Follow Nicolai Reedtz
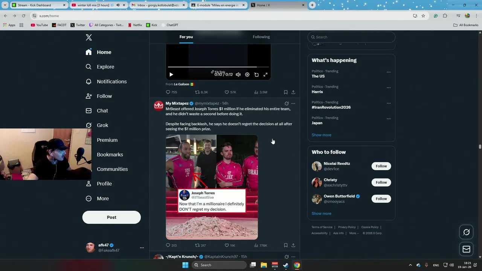The image size is (482, 271). click(x=381, y=166)
